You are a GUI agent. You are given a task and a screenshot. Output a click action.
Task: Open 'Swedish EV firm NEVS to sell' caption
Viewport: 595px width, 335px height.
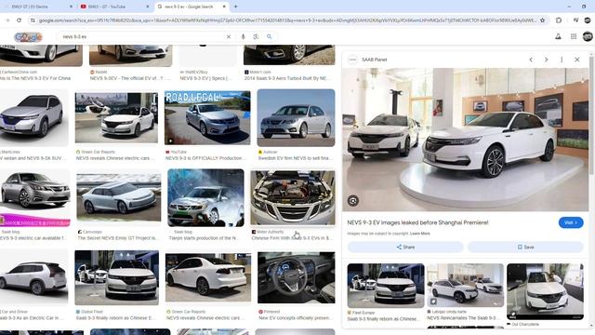(x=294, y=158)
